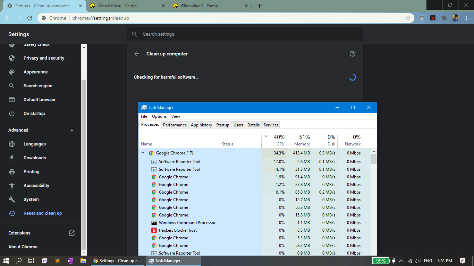The width and height of the screenshot is (474, 266).
Task: Click the search magnifier in settings
Action: [135, 34]
